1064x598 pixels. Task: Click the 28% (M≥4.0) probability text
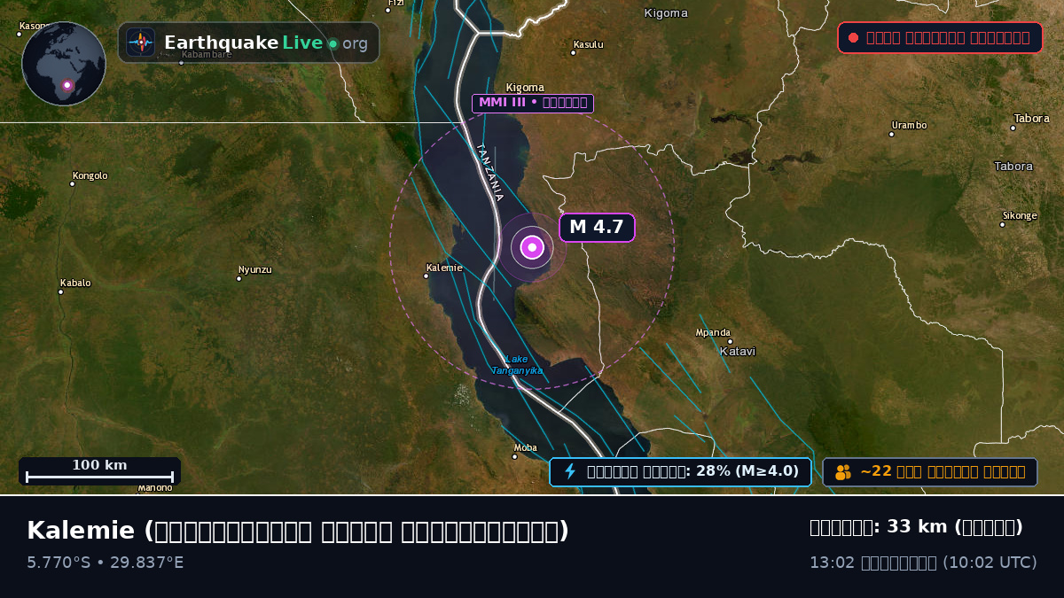coord(747,471)
